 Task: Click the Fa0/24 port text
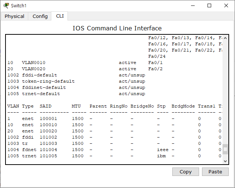(x=157, y=56)
